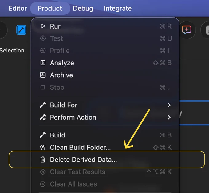The height and width of the screenshot is (193, 209).
Task: Open the Editor menu
Action: 18,8
